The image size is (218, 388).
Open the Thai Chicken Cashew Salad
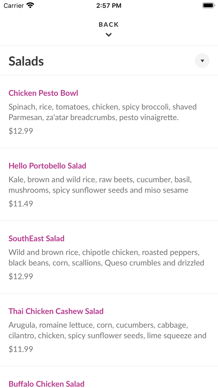click(x=56, y=311)
